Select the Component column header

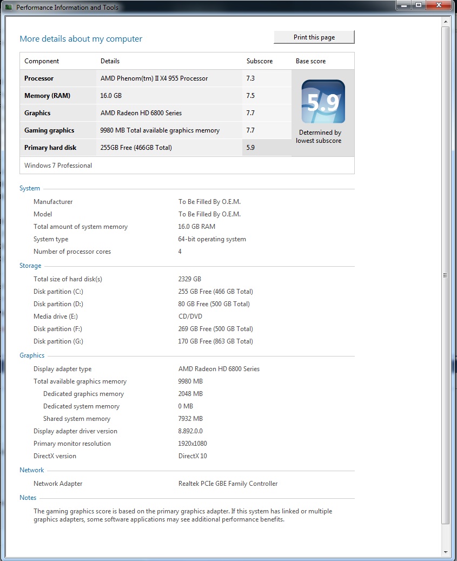tap(42, 61)
